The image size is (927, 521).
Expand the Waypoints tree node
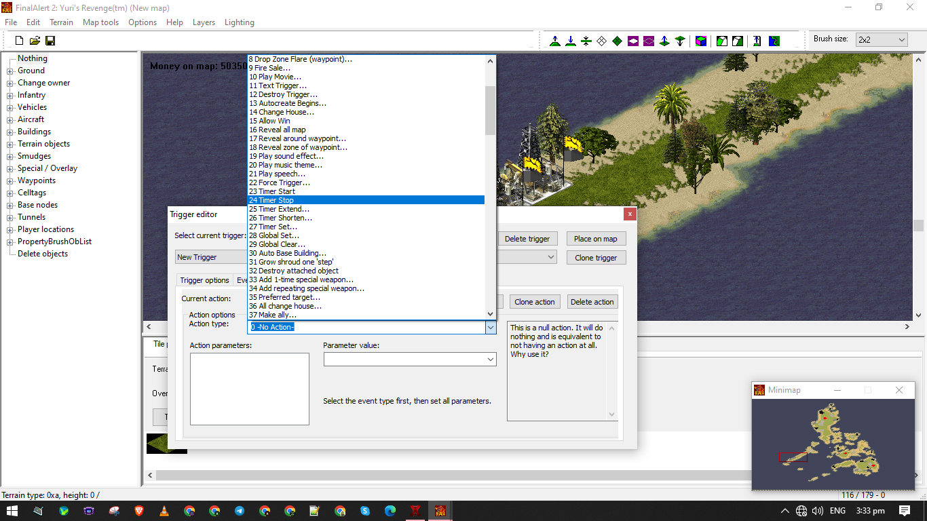[x=10, y=181]
